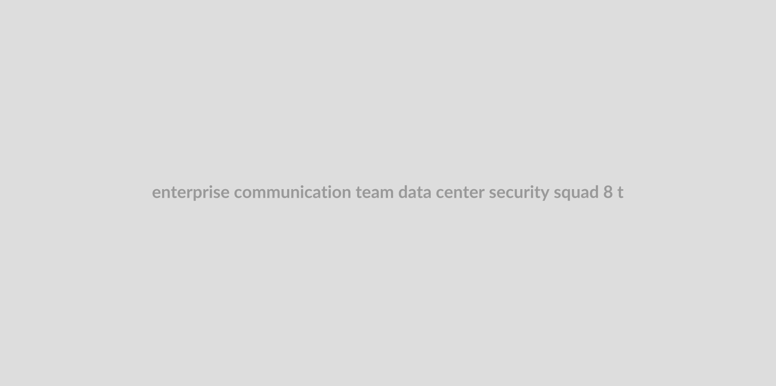Click the number 8 in the text
The image size is (776, 386).
[x=608, y=193]
